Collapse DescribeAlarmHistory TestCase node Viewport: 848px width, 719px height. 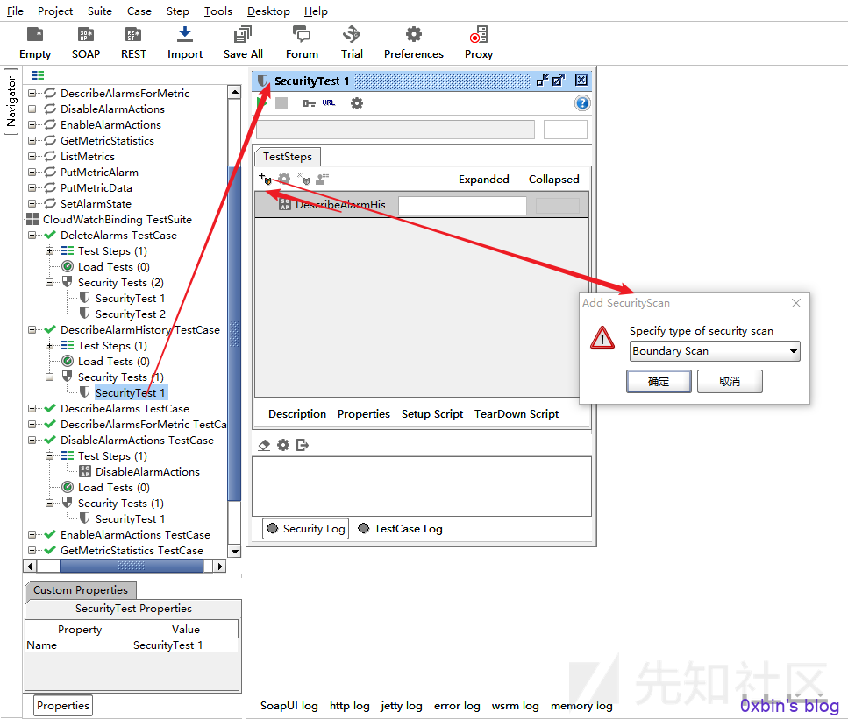(32, 330)
